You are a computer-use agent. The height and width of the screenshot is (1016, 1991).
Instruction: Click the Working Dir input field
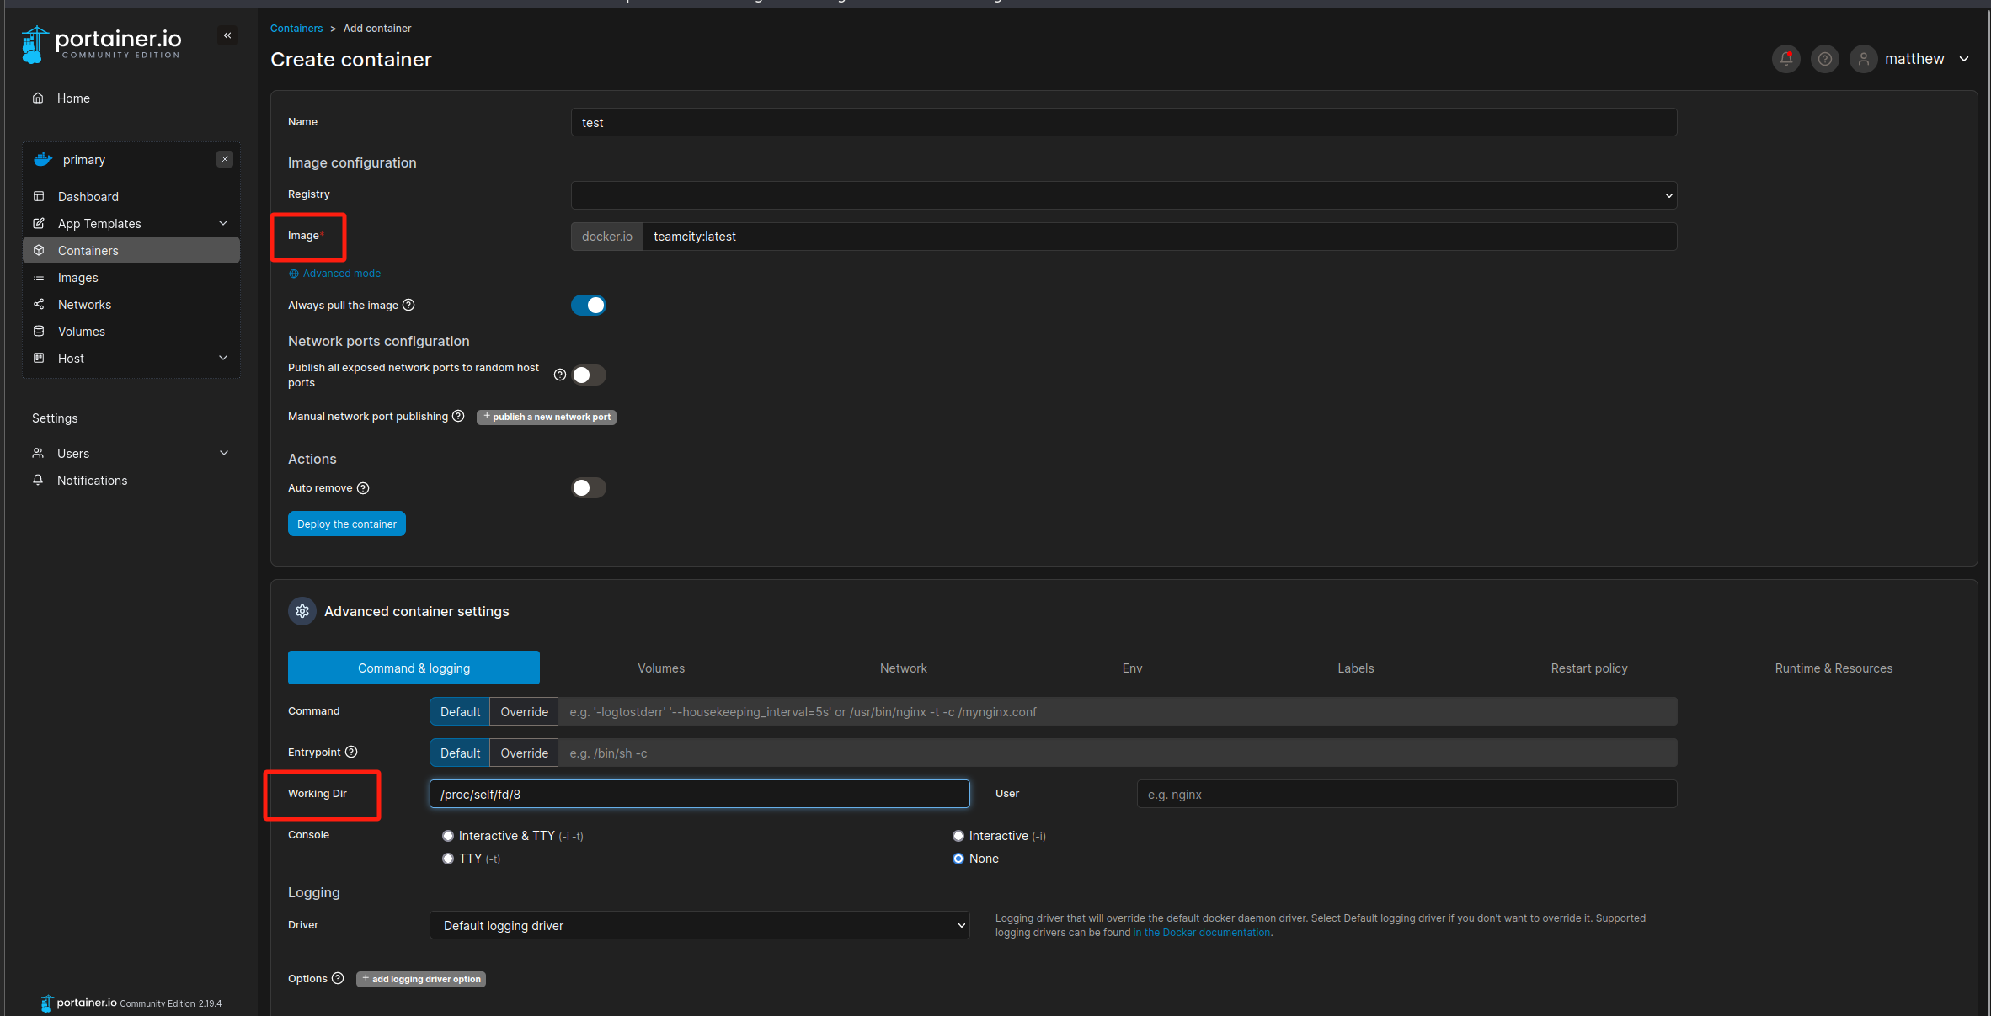click(x=699, y=794)
